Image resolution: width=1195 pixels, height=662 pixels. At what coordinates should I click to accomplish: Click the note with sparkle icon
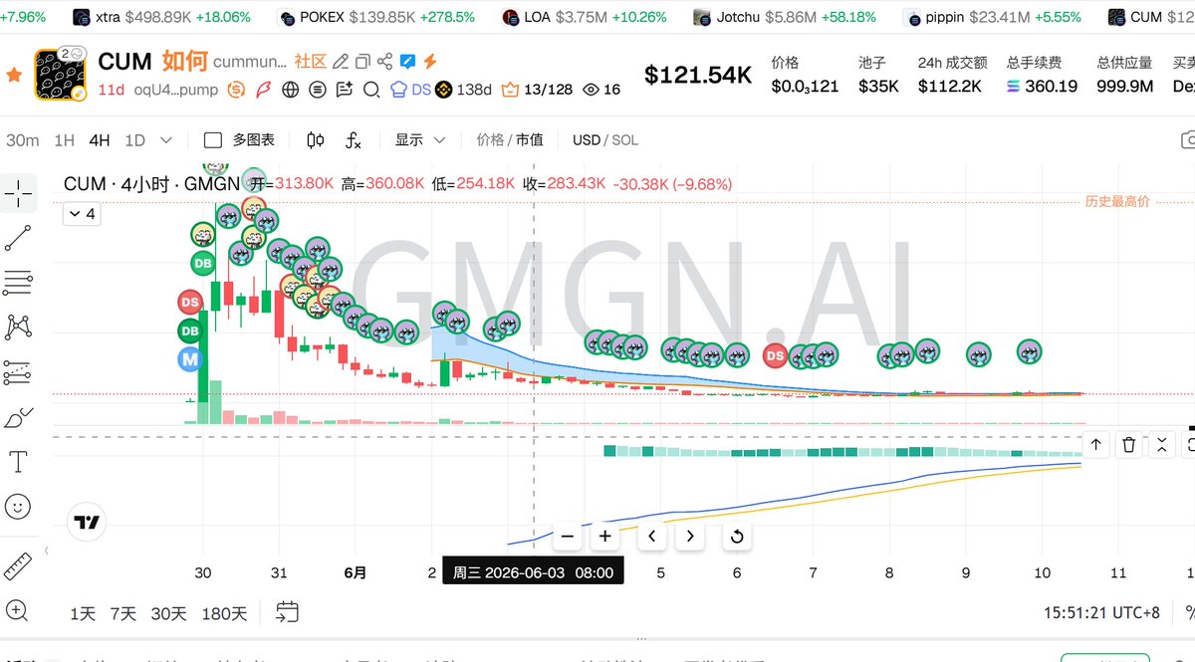tap(345, 90)
